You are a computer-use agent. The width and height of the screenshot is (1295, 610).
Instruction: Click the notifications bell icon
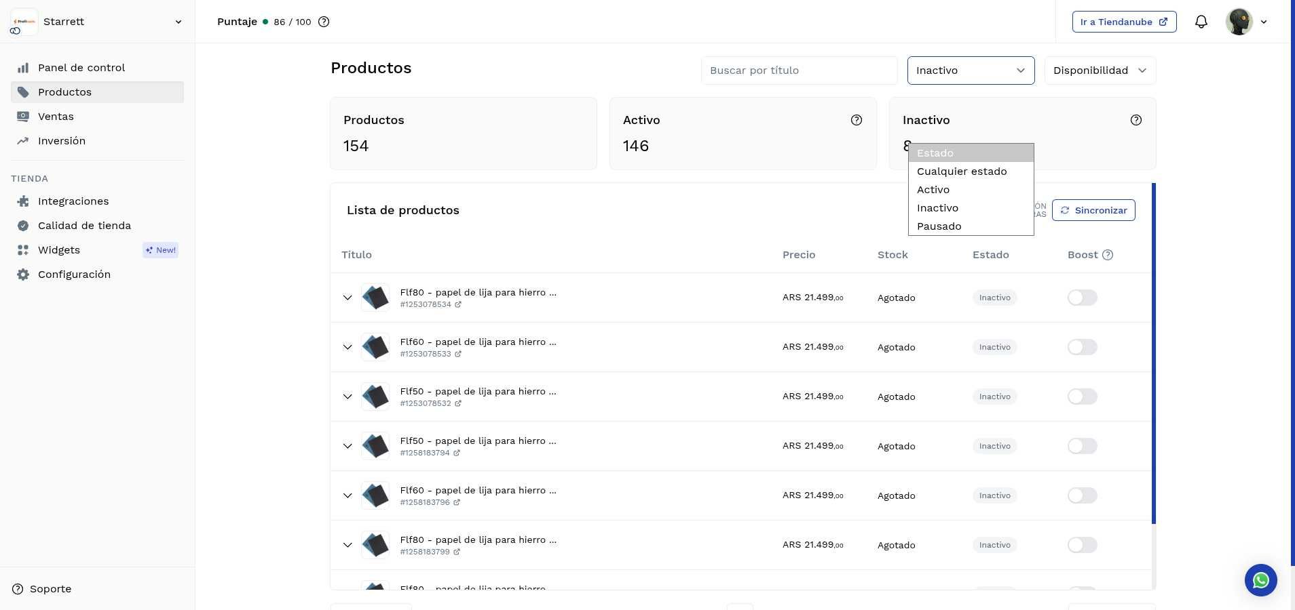click(1201, 22)
